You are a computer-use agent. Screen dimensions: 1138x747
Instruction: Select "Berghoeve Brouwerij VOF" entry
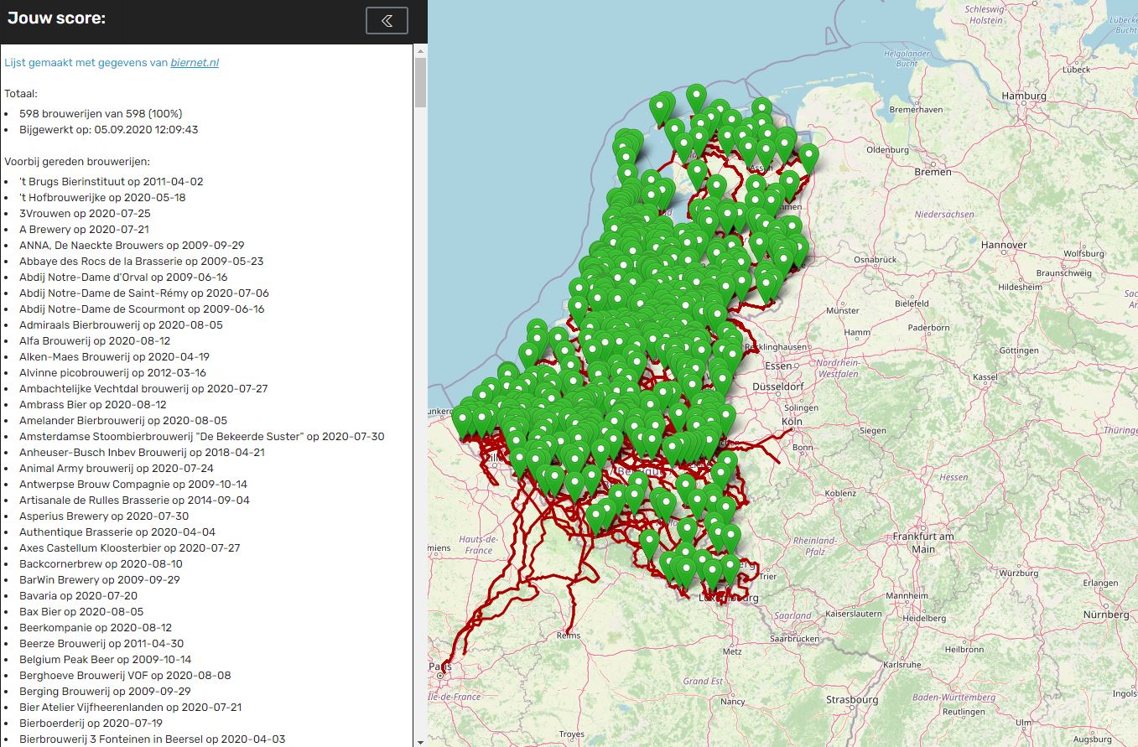pyautogui.click(x=125, y=676)
